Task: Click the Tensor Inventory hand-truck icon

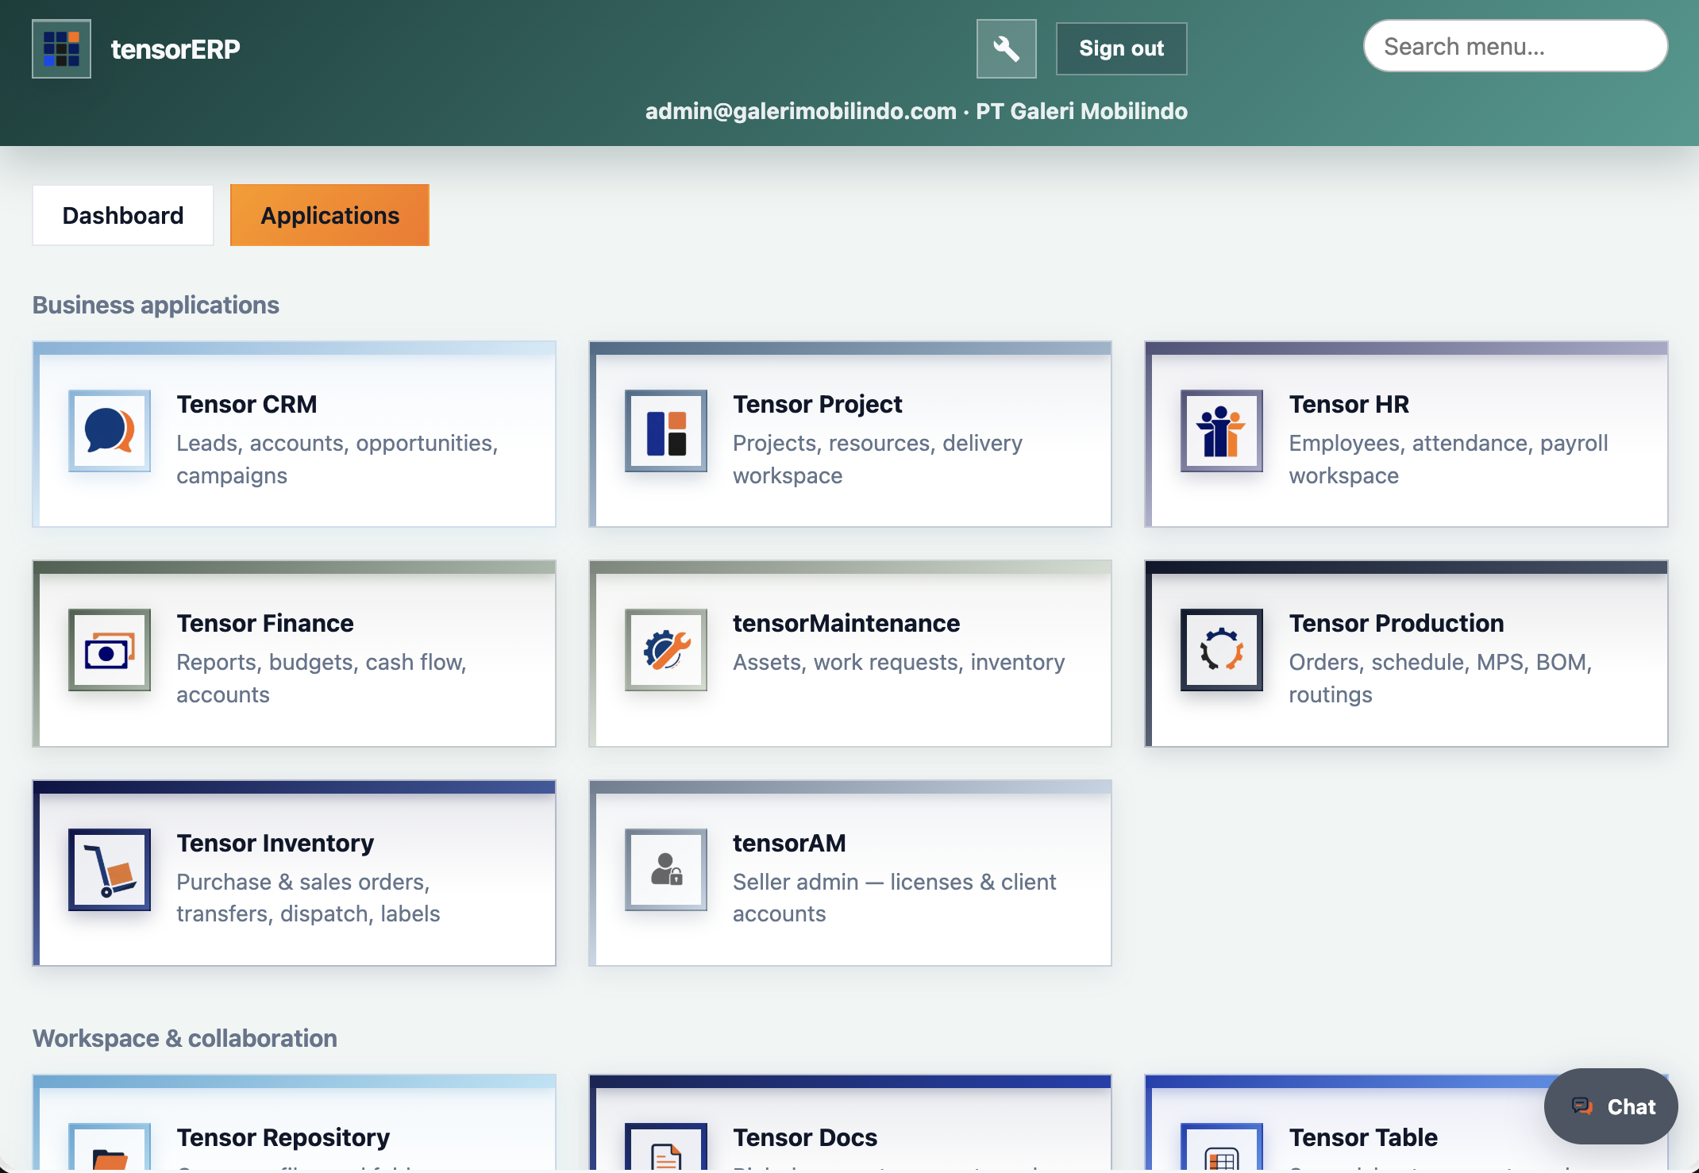Action: tap(110, 870)
